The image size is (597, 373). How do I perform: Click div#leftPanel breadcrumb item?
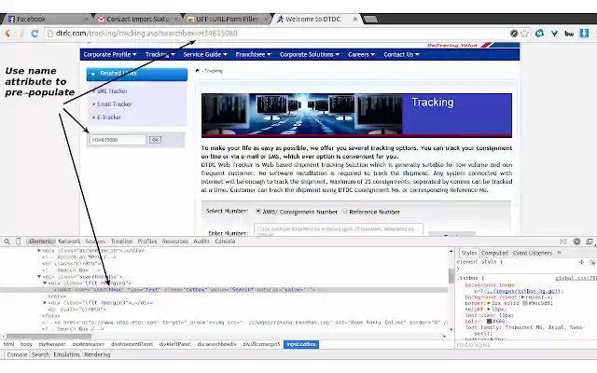tap(175, 344)
